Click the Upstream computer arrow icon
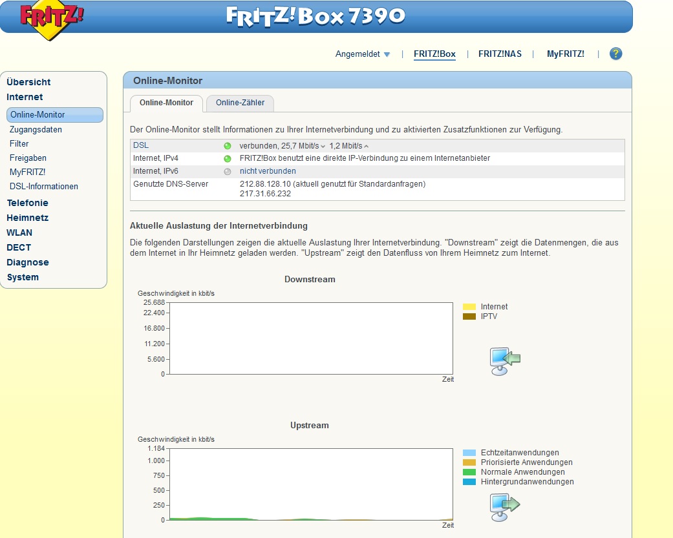673x538 pixels. coord(505,507)
